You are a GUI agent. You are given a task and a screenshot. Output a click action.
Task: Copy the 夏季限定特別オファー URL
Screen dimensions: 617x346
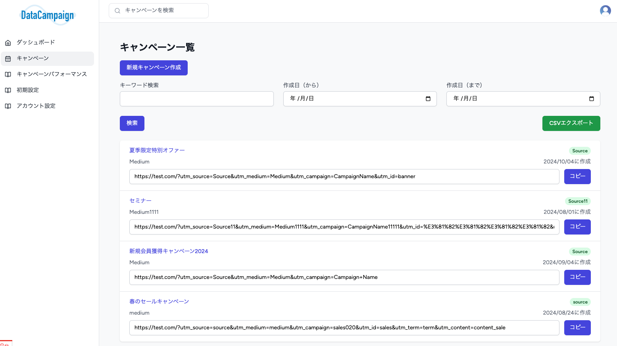577,177
